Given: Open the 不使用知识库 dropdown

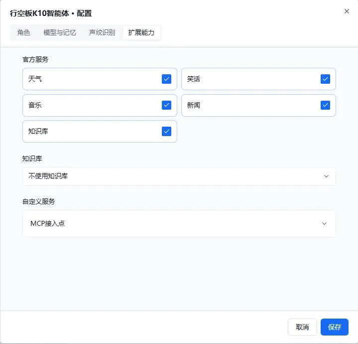Looking at the screenshot, I should pos(179,176).
